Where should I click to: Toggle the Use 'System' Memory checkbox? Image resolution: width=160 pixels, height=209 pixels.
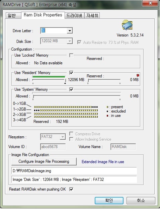71,89
